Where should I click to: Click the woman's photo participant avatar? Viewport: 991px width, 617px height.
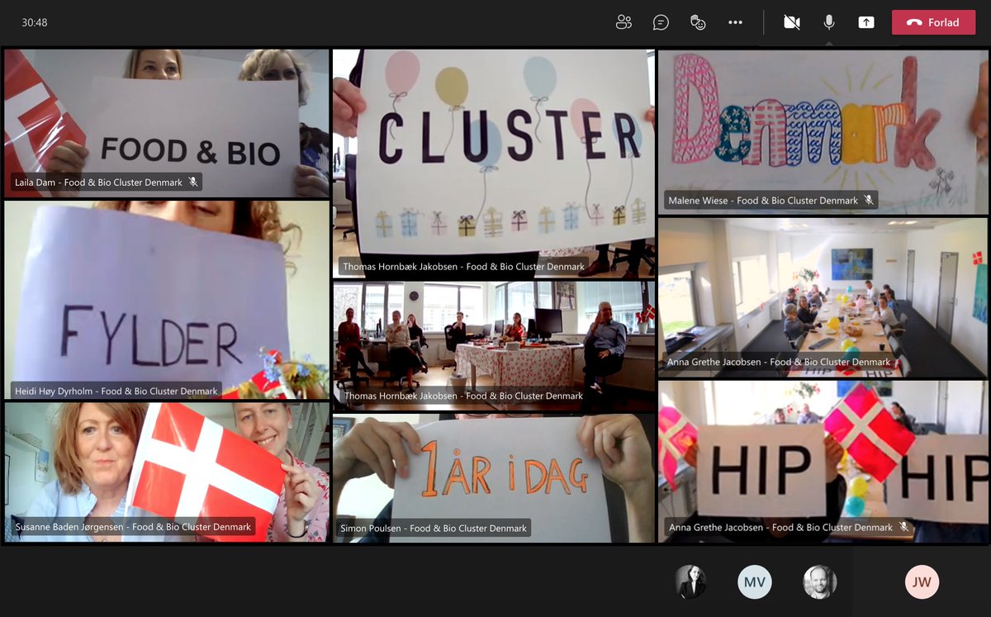(x=690, y=582)
